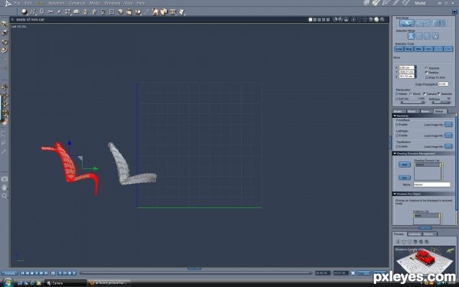Click the Ring selection tool button
The image size is (459, 287).
click(409, 49)
